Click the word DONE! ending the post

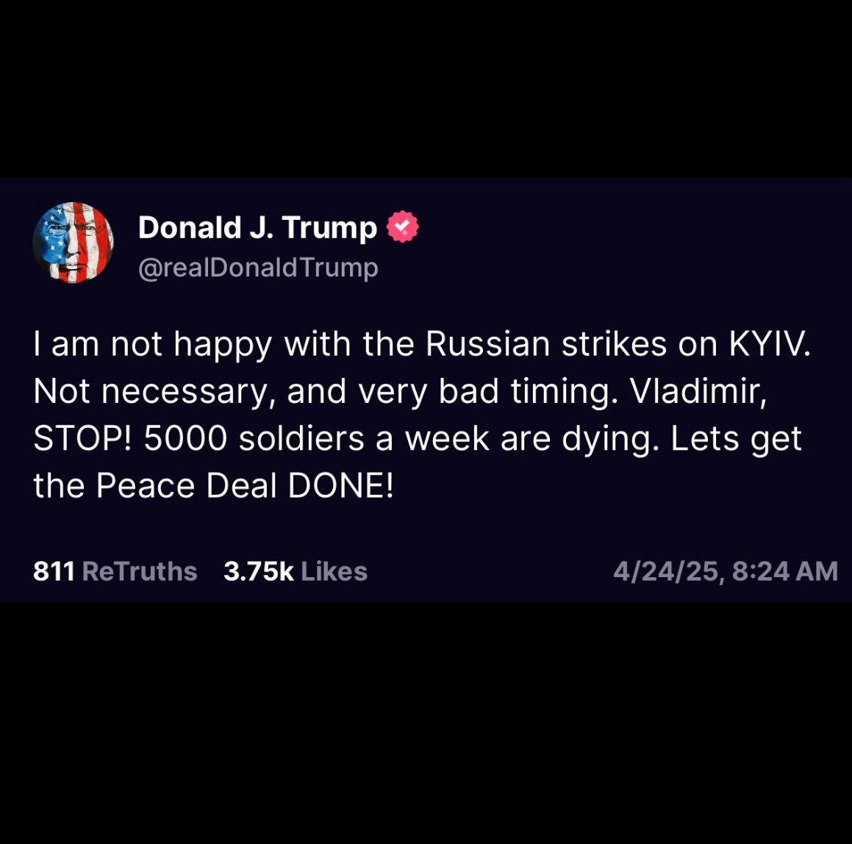point(340,486)
